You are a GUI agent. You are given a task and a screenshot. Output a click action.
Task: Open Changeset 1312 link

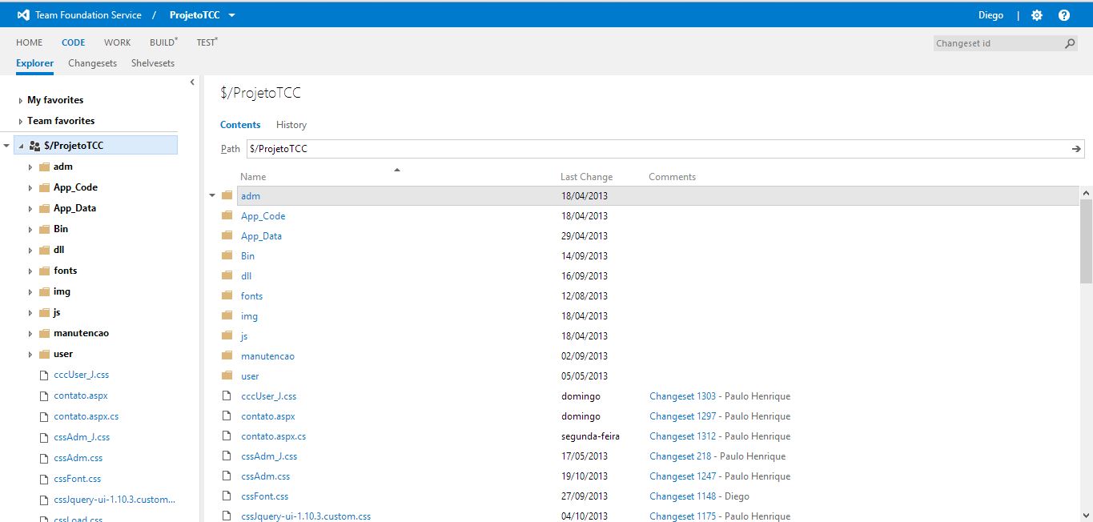[x=683, y=436]
